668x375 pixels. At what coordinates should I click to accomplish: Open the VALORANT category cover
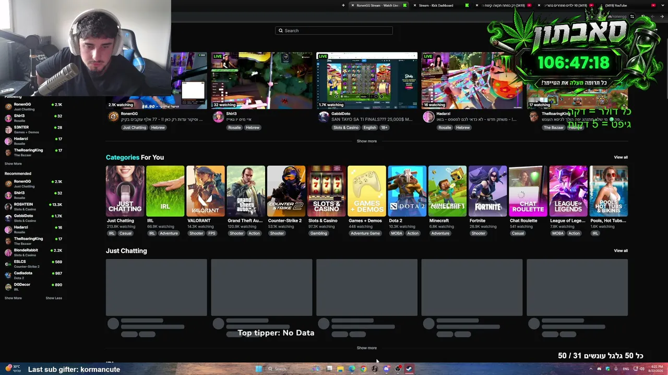[x=206, y=191]
